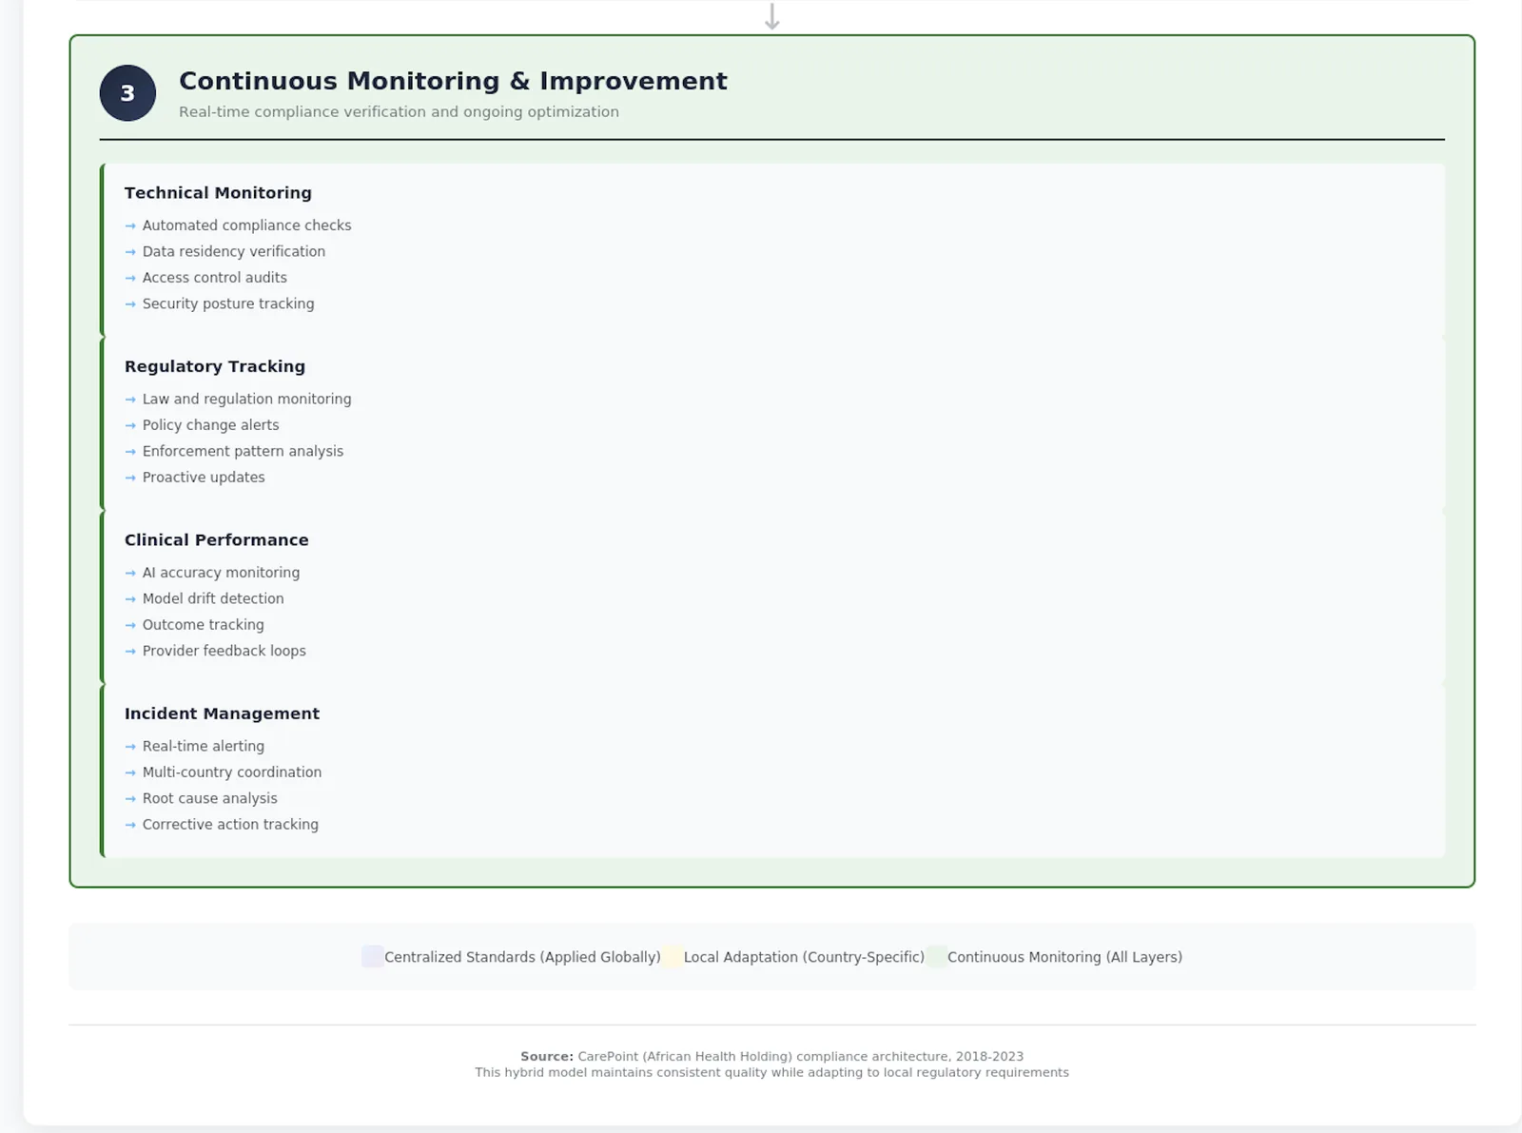The width and height of the screenshot is (1522, 1133).
Task: Click the Policy change alerts item
Action: (x=211, y=425)
